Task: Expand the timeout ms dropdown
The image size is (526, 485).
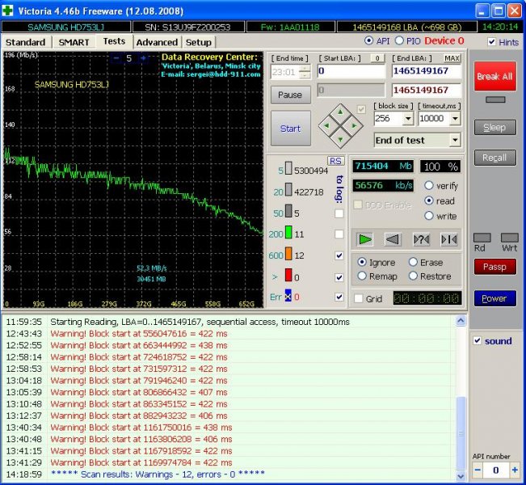Action: [454, 119]
